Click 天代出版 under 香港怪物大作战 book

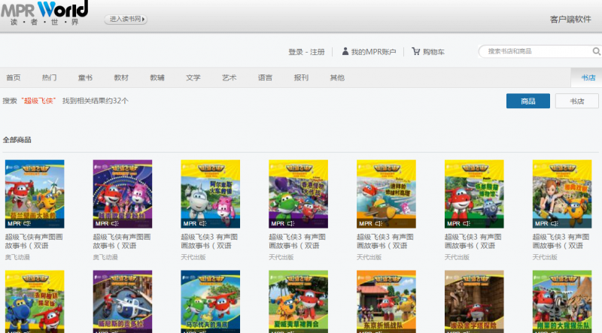coord(281,257)
